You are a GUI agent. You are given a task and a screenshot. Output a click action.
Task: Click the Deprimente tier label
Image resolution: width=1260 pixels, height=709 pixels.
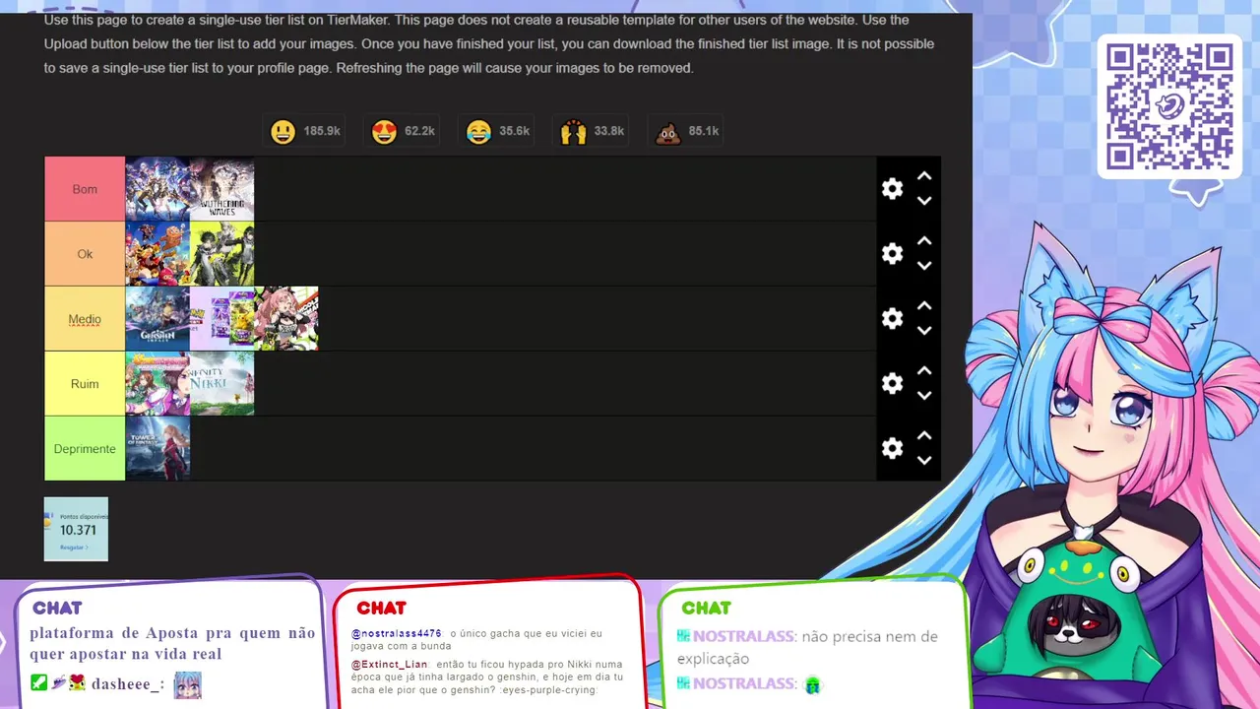85,449
